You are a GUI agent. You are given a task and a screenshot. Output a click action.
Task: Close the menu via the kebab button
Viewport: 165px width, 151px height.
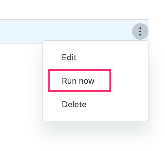(140, 31)
